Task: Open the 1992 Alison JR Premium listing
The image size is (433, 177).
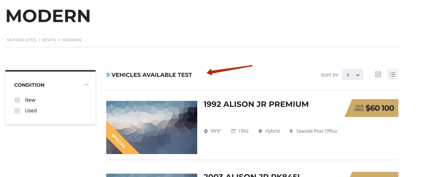Action: click(256, 104)
